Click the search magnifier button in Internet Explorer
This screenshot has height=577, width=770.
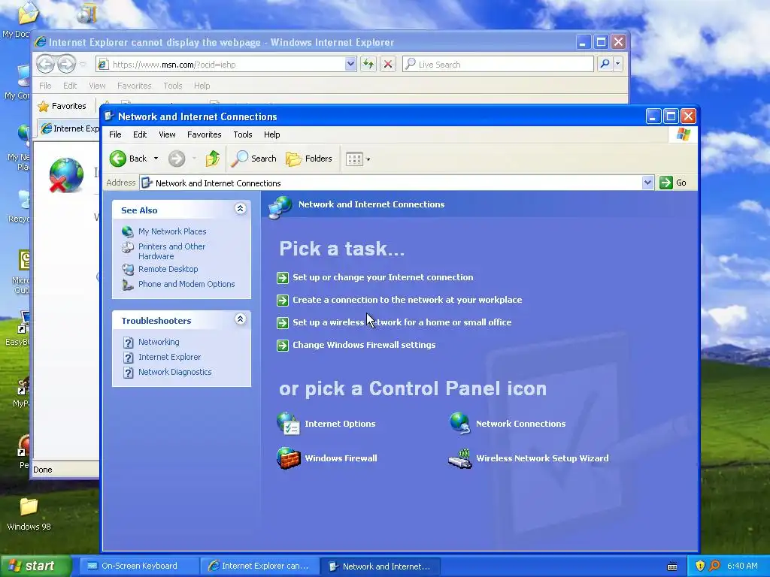(x=605, y=64)
